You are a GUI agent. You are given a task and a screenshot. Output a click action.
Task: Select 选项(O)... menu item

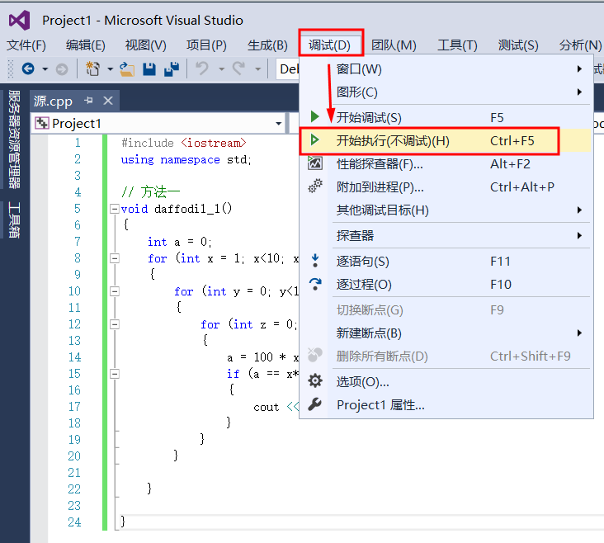[x=446, y=381]
